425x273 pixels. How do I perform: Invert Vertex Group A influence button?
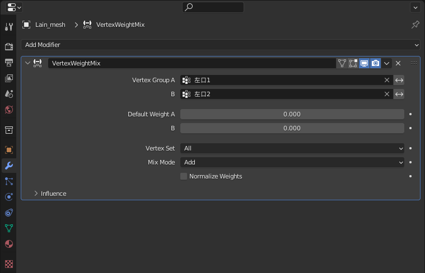399,80
